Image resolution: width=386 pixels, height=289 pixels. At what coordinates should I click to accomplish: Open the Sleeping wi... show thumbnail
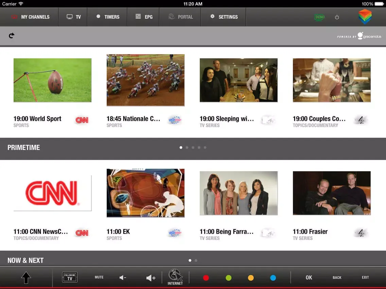239,80
